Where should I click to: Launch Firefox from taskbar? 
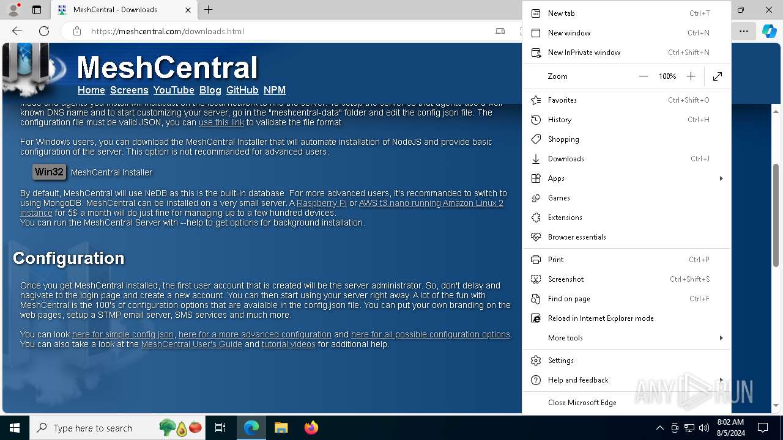tap(311, 428)
